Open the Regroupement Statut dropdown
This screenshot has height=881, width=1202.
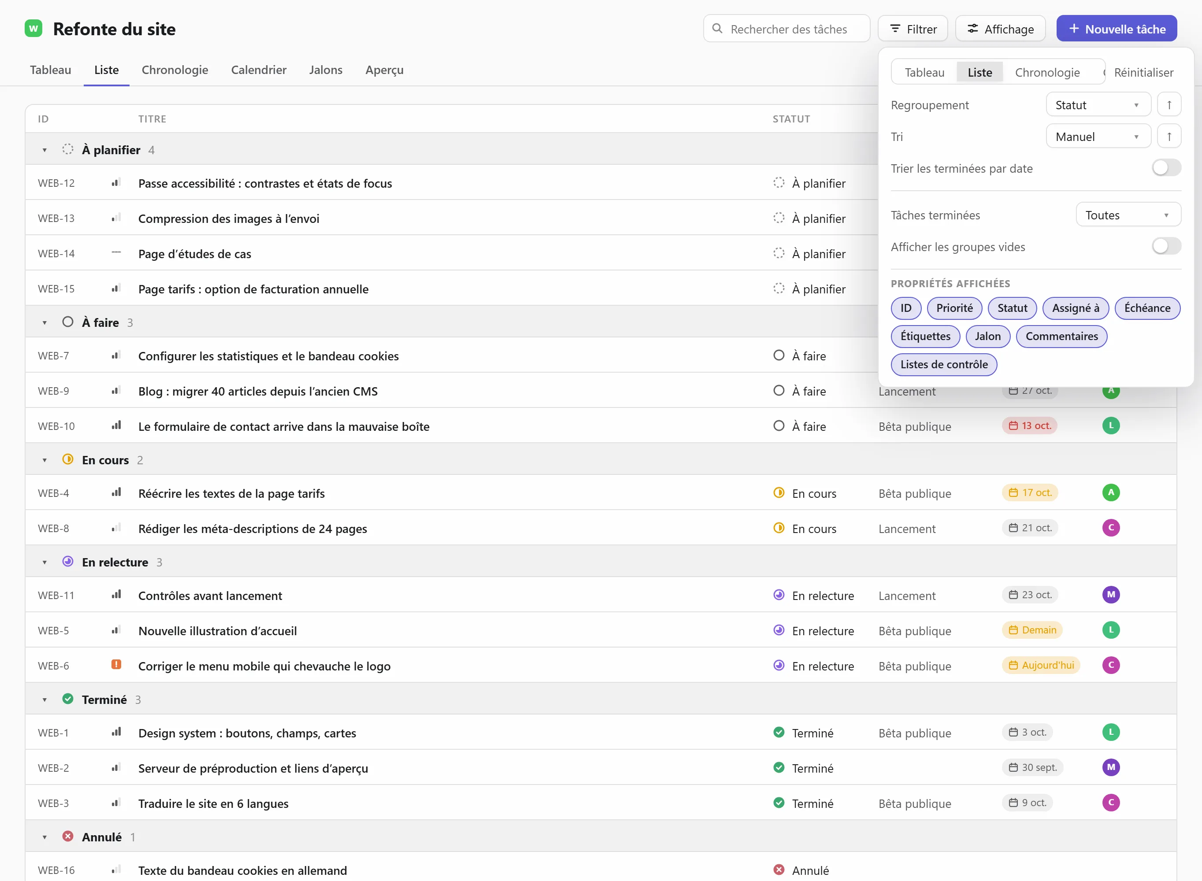(1098, 104)
